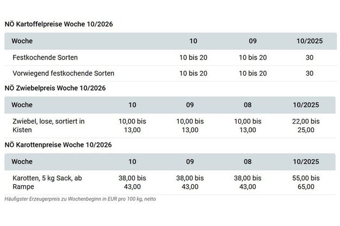Select the carrot price cell for week 08
This screenshot has height=226, width=340.
pos(248,182)
